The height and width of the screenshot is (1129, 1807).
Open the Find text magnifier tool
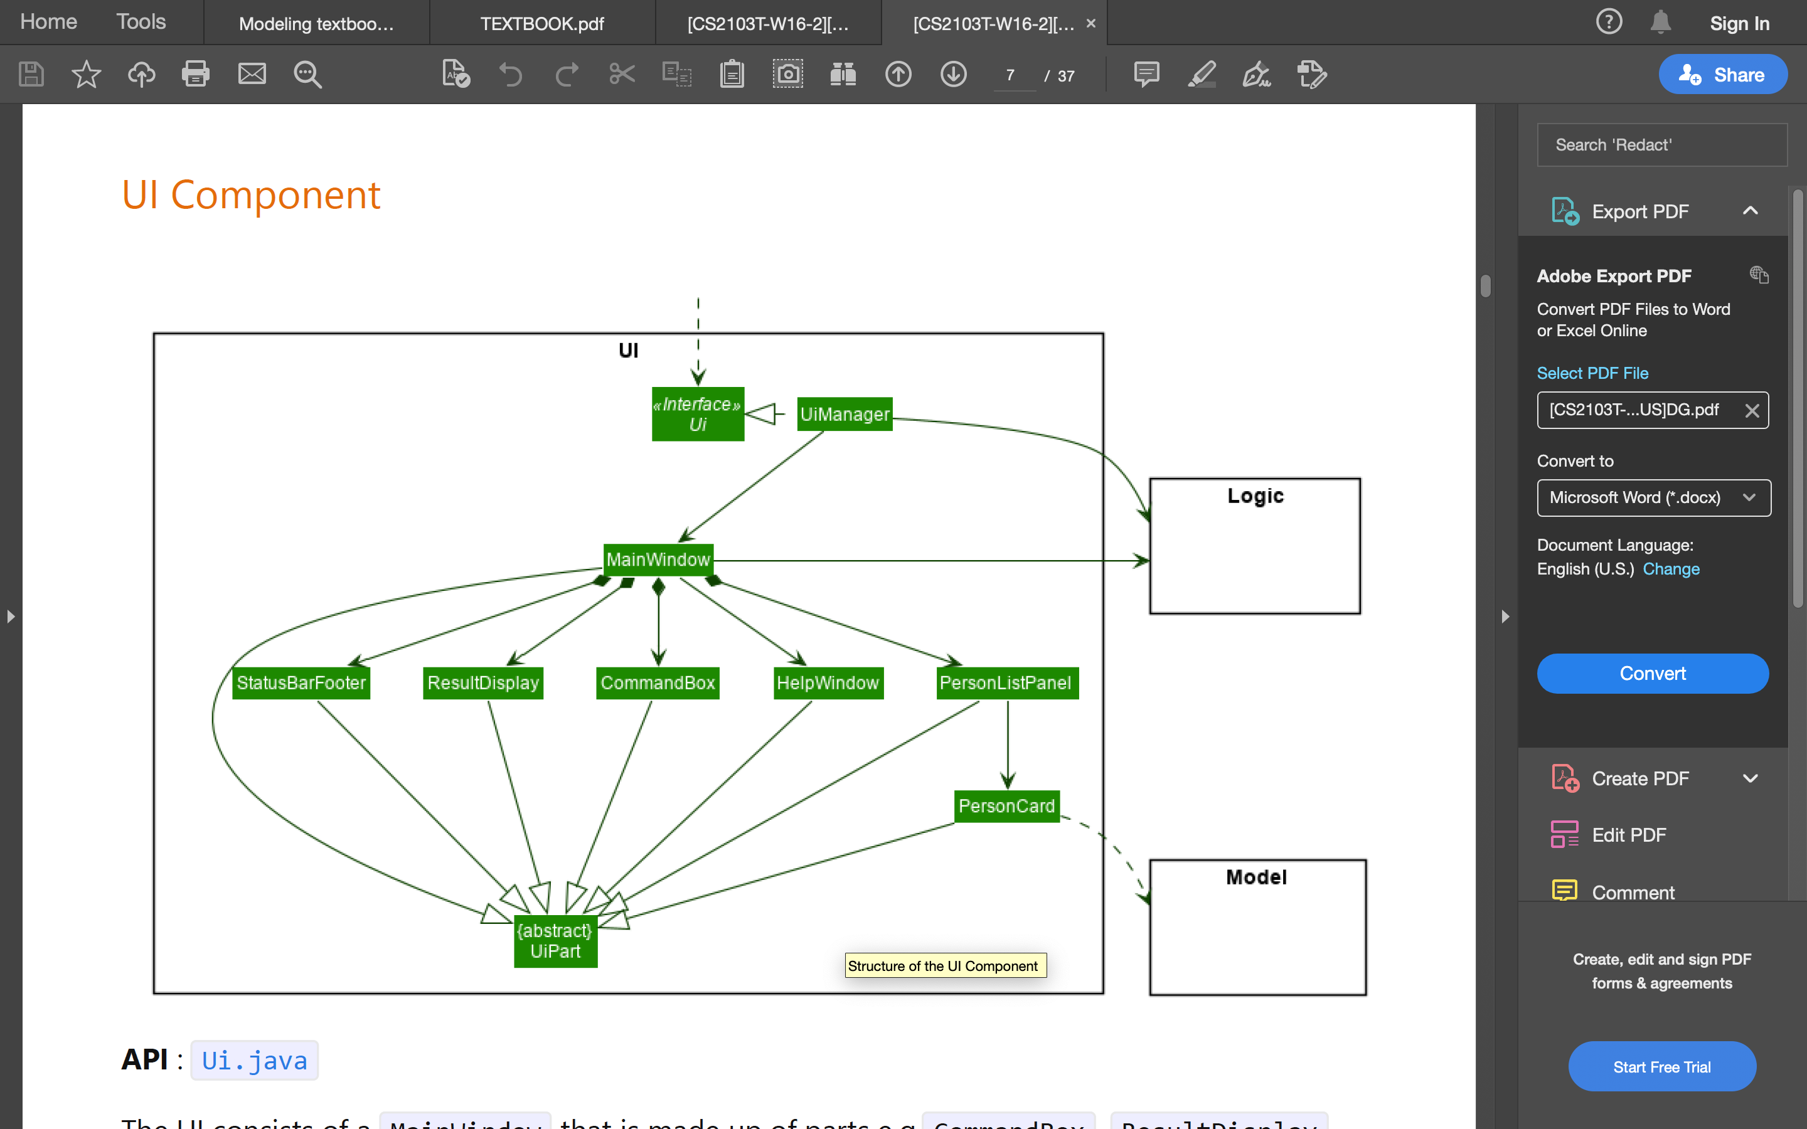(307, 74)
